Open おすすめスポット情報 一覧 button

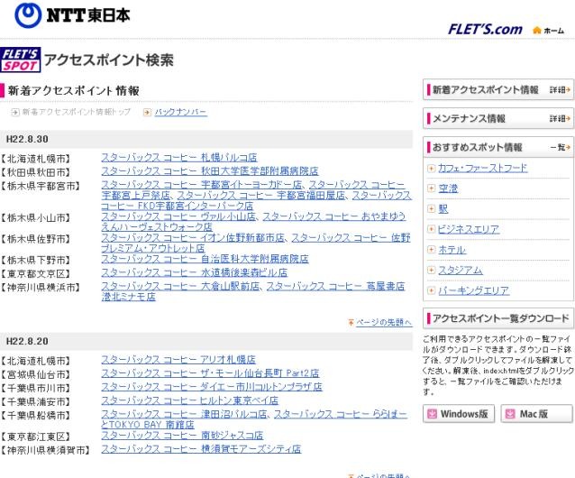click(x=498, y=147)
